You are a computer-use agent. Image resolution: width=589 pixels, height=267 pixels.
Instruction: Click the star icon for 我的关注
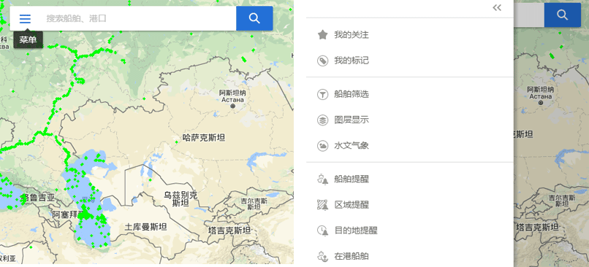pos(323,35)
